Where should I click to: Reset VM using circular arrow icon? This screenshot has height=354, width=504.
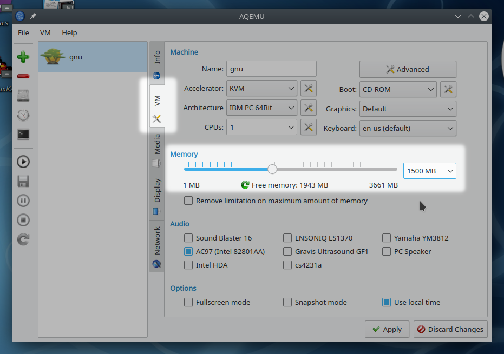click(x=23, y=239)
